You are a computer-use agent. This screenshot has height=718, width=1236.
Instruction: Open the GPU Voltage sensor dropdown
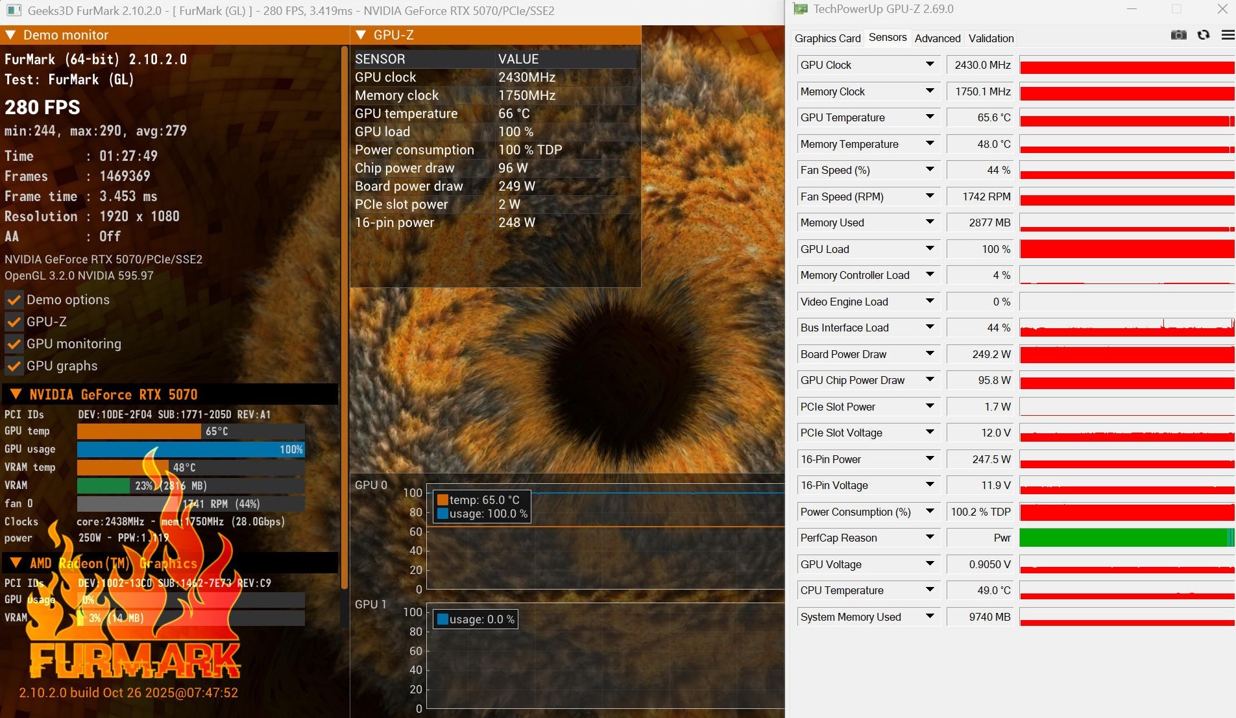coord(930,564)
